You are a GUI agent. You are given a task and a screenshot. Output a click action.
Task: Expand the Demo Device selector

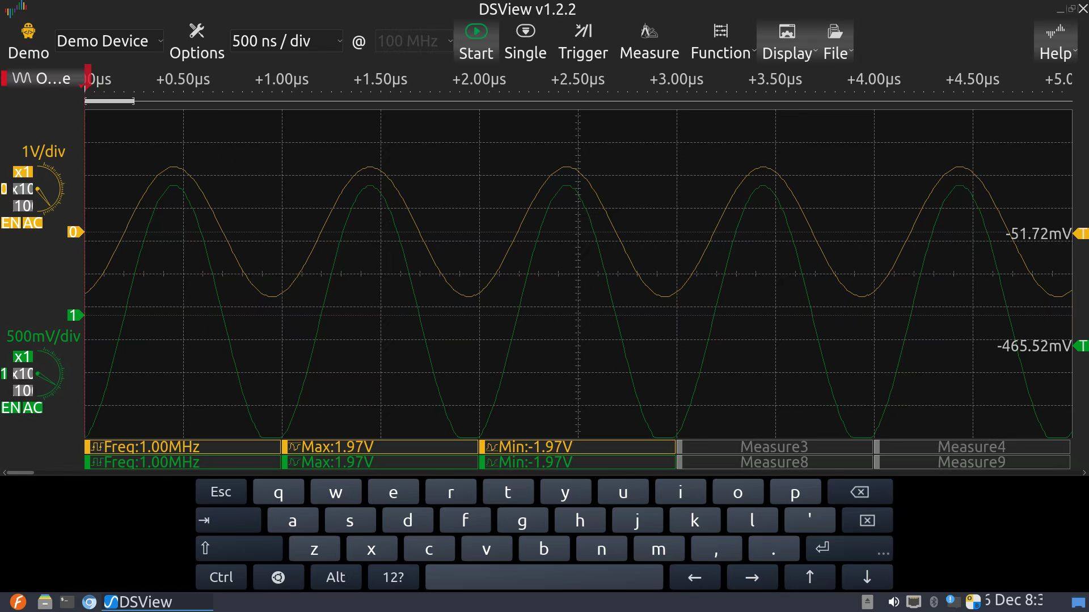109,41
